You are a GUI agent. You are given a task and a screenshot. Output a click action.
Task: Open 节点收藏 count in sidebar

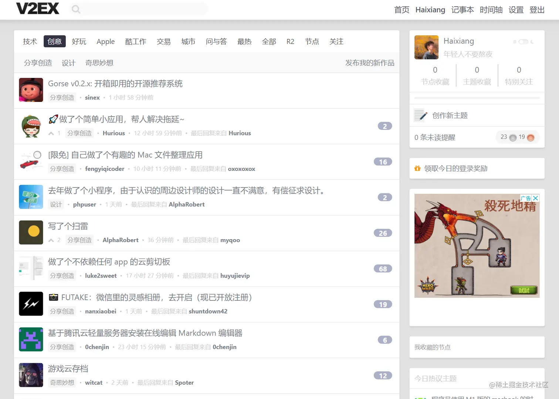tap(435, 76)
